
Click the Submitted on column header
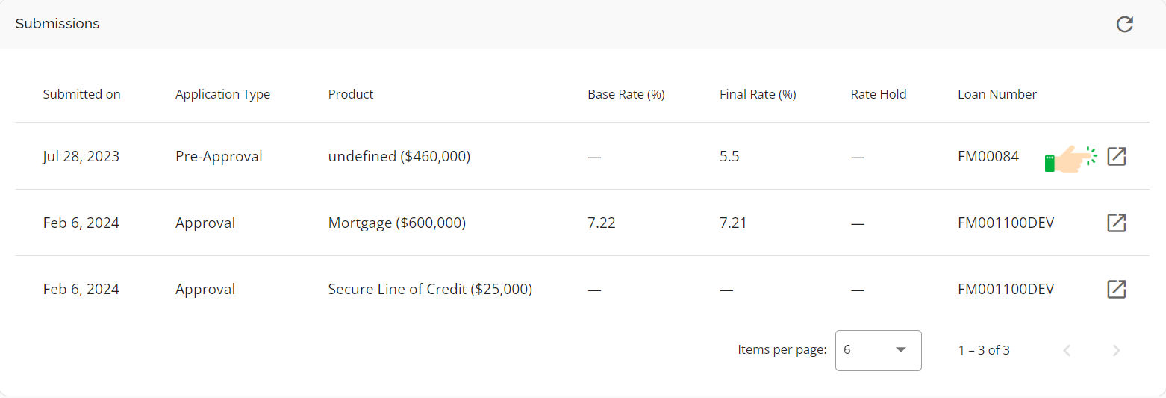coord(81,94)
